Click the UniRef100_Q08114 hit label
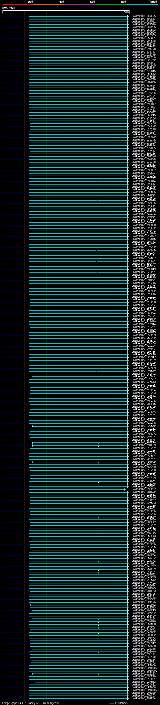The width and height of the screenshot is (160, 705). (x=143, y=660)
